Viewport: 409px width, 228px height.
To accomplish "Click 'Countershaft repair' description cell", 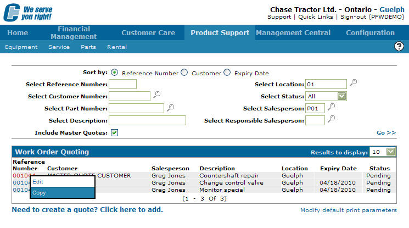I will tap(229, 175).
